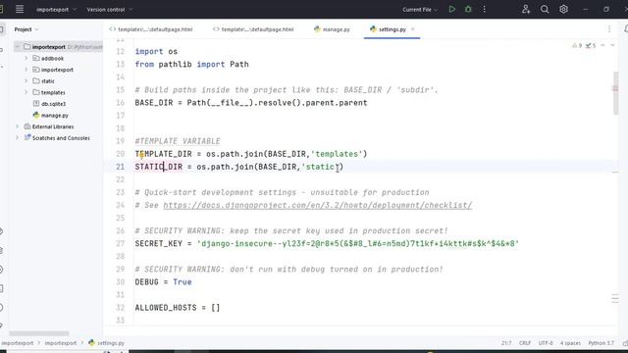This screenshot has height=353, width=628.
Task: Jump to next highlighted problem arrow
Action: pyautogui.click(x=612, y=45)
